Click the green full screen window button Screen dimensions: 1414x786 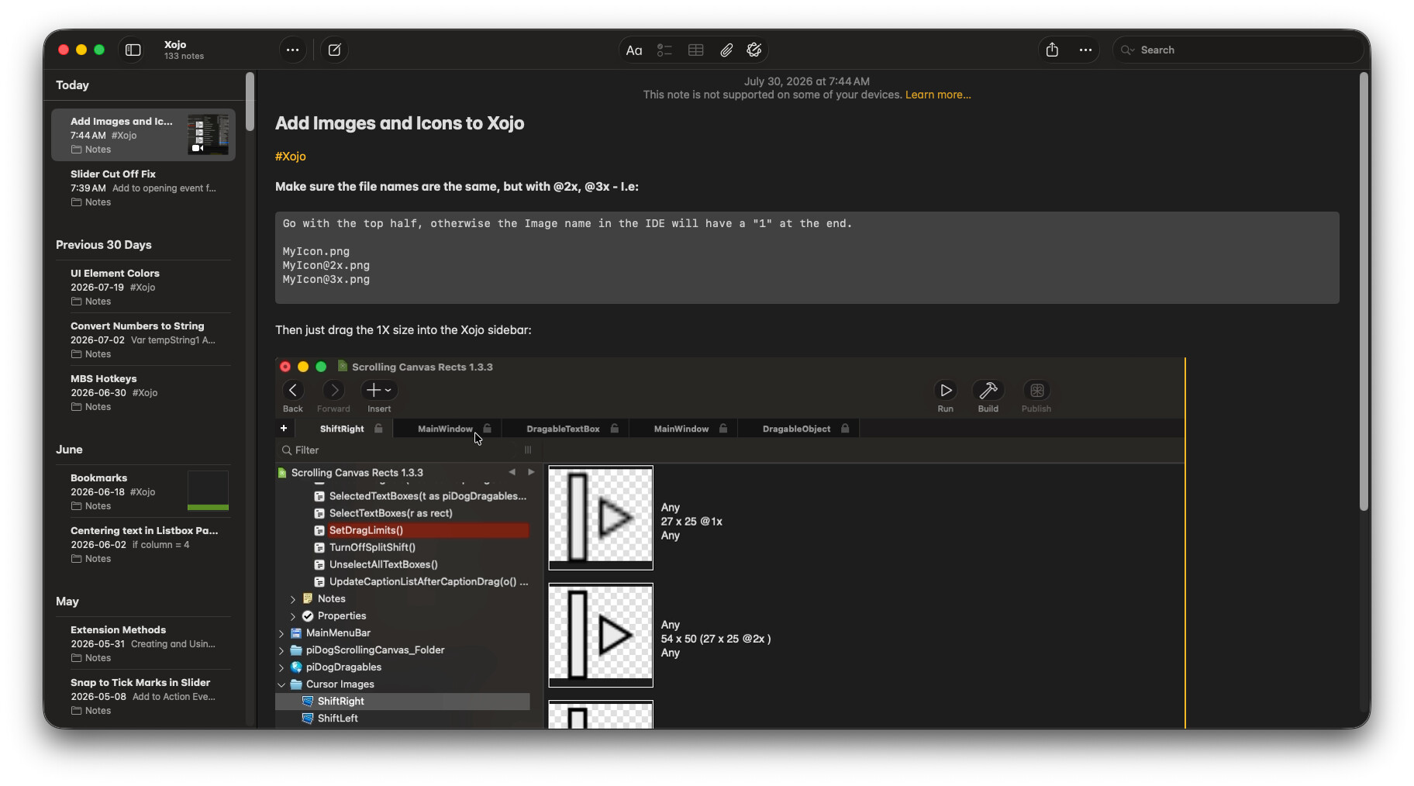coord(99,50)
